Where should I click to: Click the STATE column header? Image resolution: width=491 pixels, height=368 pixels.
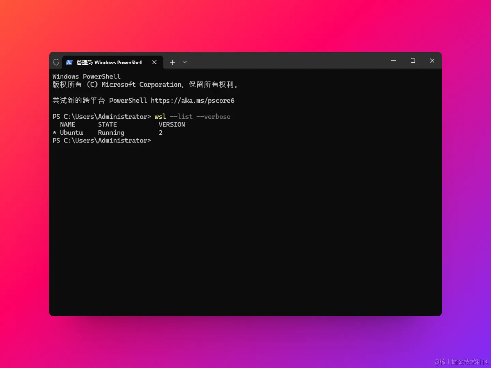click(107, 125)
